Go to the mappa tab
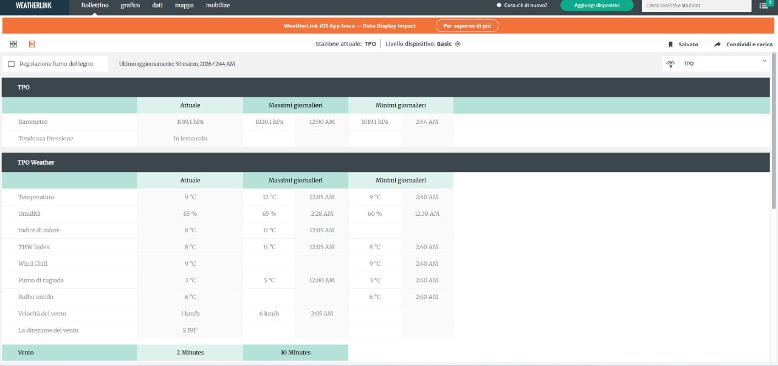The image size is (778, 366). [x=184, y=5]
